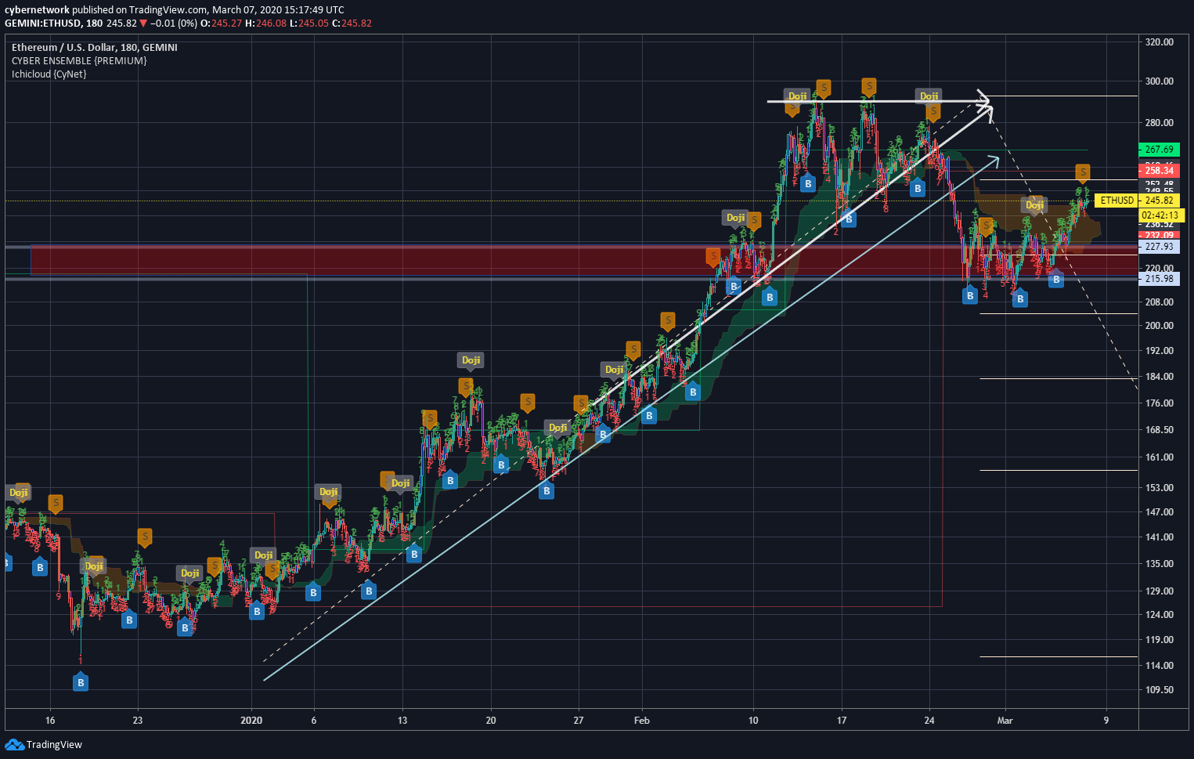Click the low value L:245.05
Screen dimensions: 1194x759
[x=309, y=23]
